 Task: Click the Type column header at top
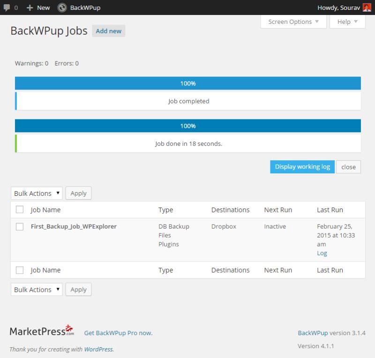coord(166,210)
